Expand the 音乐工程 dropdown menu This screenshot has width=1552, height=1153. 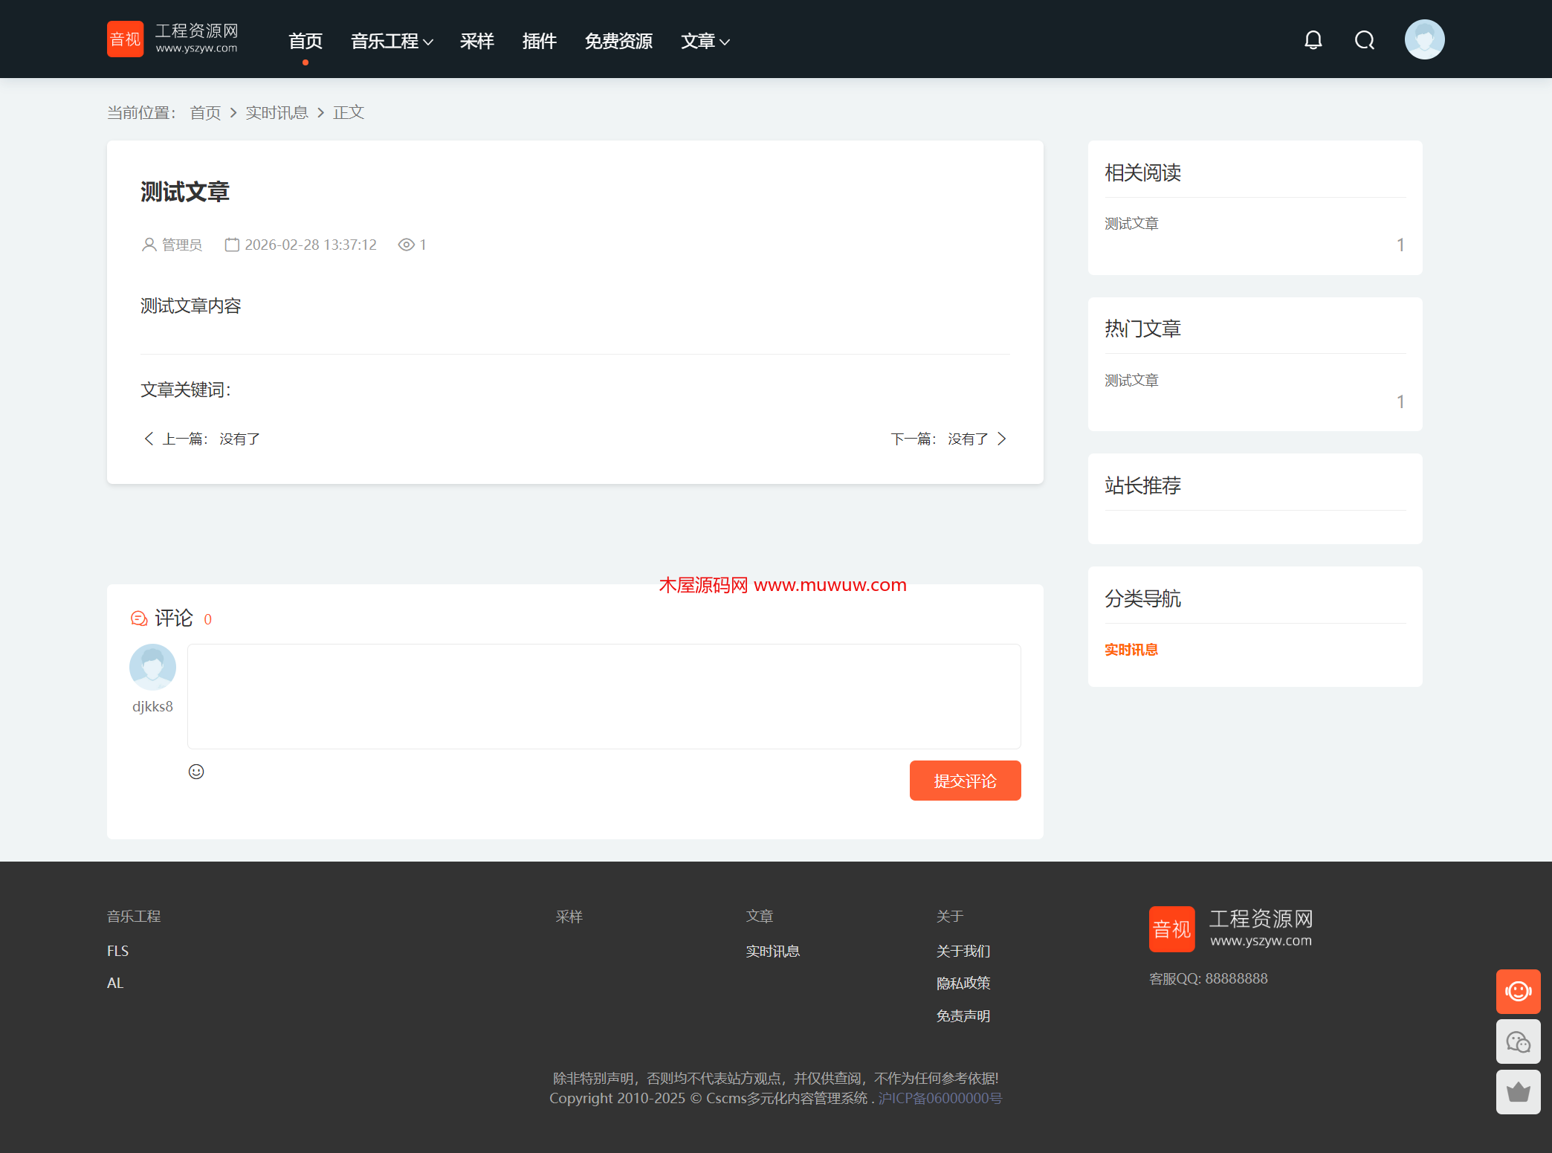(391, 41)
